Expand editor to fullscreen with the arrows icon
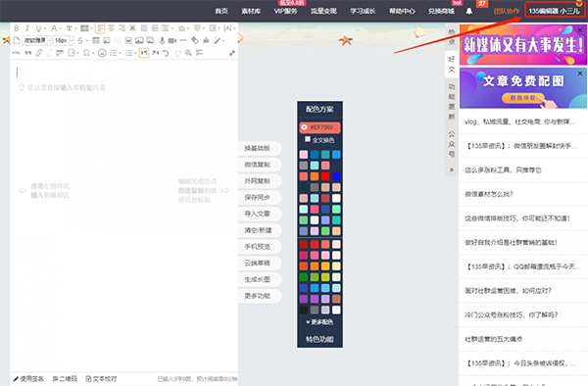Screen dimensions: 588x386 point(232,53)
